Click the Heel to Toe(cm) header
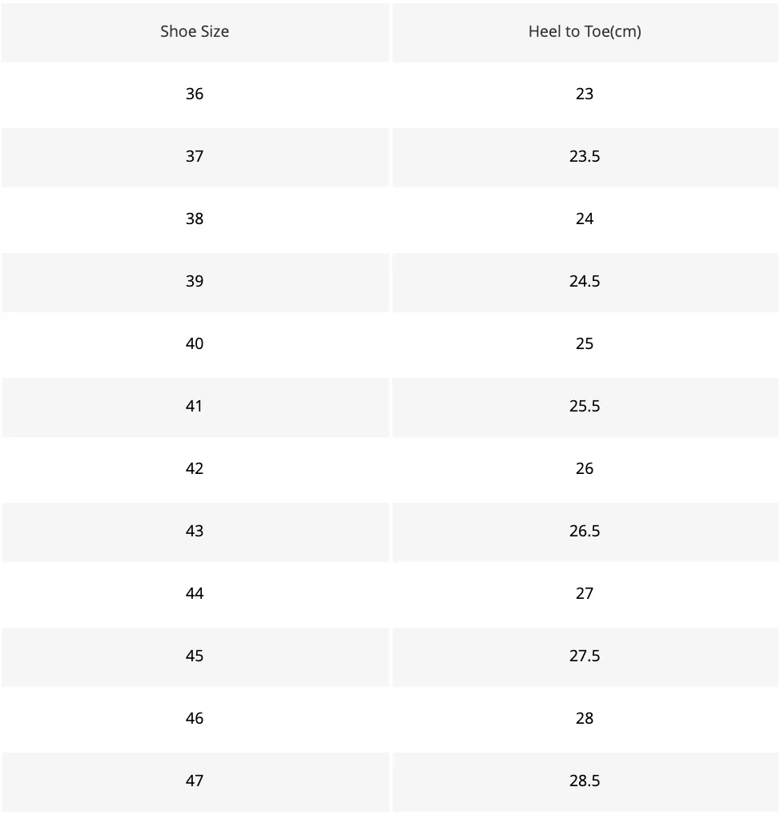This screenshot has height=815, width=780. [585, 32]
